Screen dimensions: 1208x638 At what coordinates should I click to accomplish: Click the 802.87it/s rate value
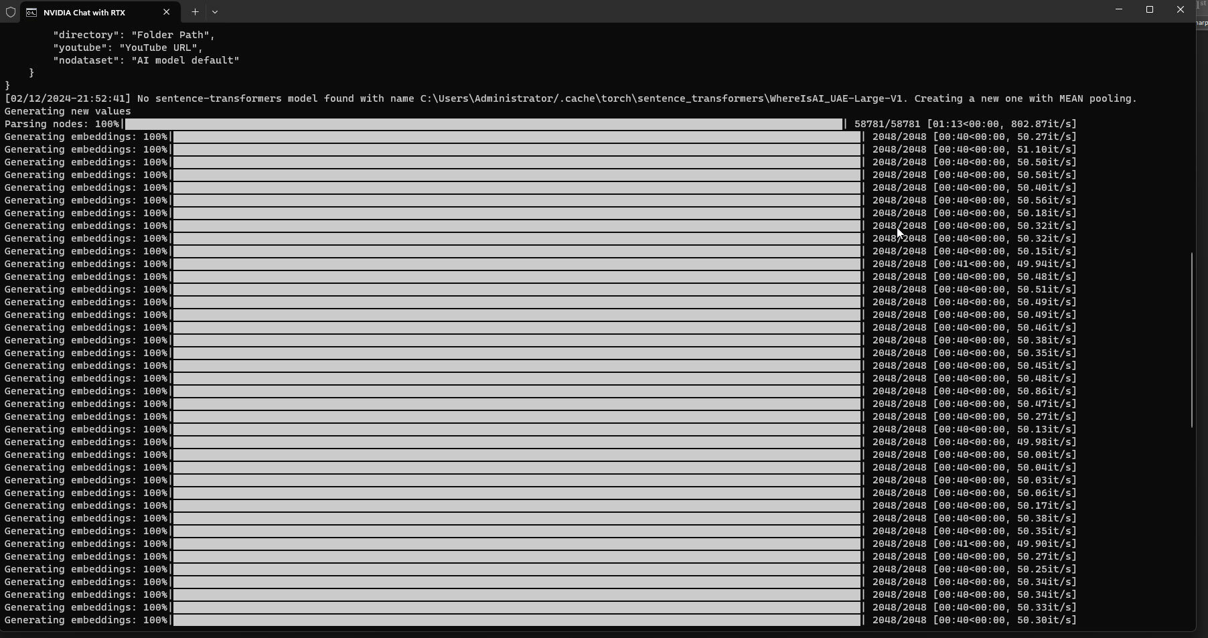[1041, 124]
